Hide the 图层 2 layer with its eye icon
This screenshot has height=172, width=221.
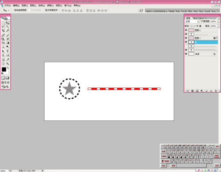click(x=186, y=30)
